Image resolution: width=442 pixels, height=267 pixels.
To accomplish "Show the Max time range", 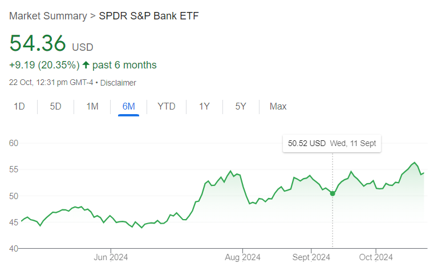I will click(278, 106).
